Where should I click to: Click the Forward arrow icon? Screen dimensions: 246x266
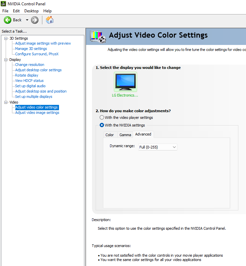coord(35,20)
